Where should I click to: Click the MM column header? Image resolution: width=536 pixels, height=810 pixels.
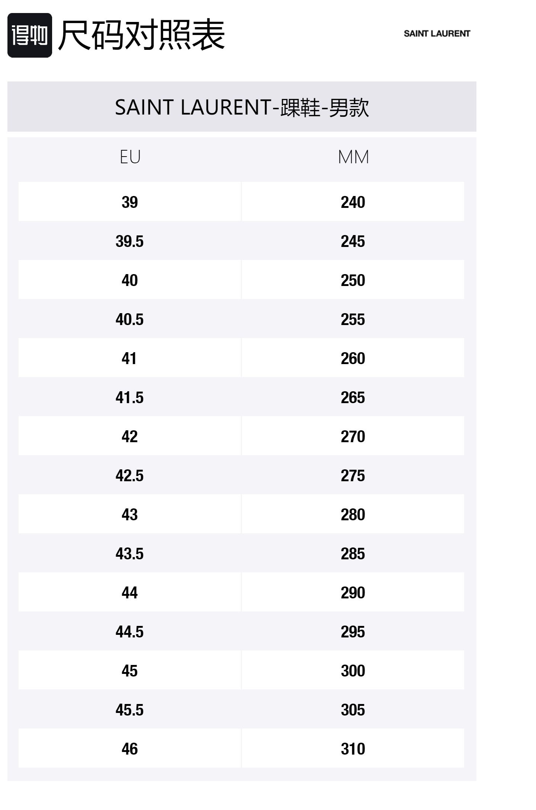(x=353, y=157)
